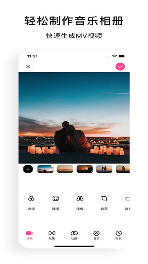
Task: Select the first thumbnail with blue sky
Action: click(46, 169)
